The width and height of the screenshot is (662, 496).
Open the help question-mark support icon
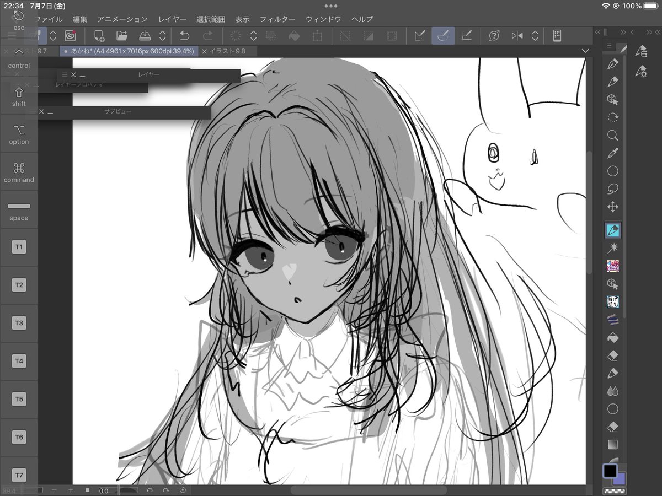494,36
